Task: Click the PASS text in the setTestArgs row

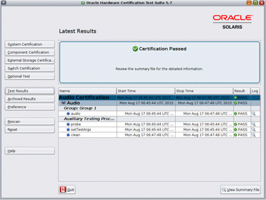Action: click(x=242, y=129)
